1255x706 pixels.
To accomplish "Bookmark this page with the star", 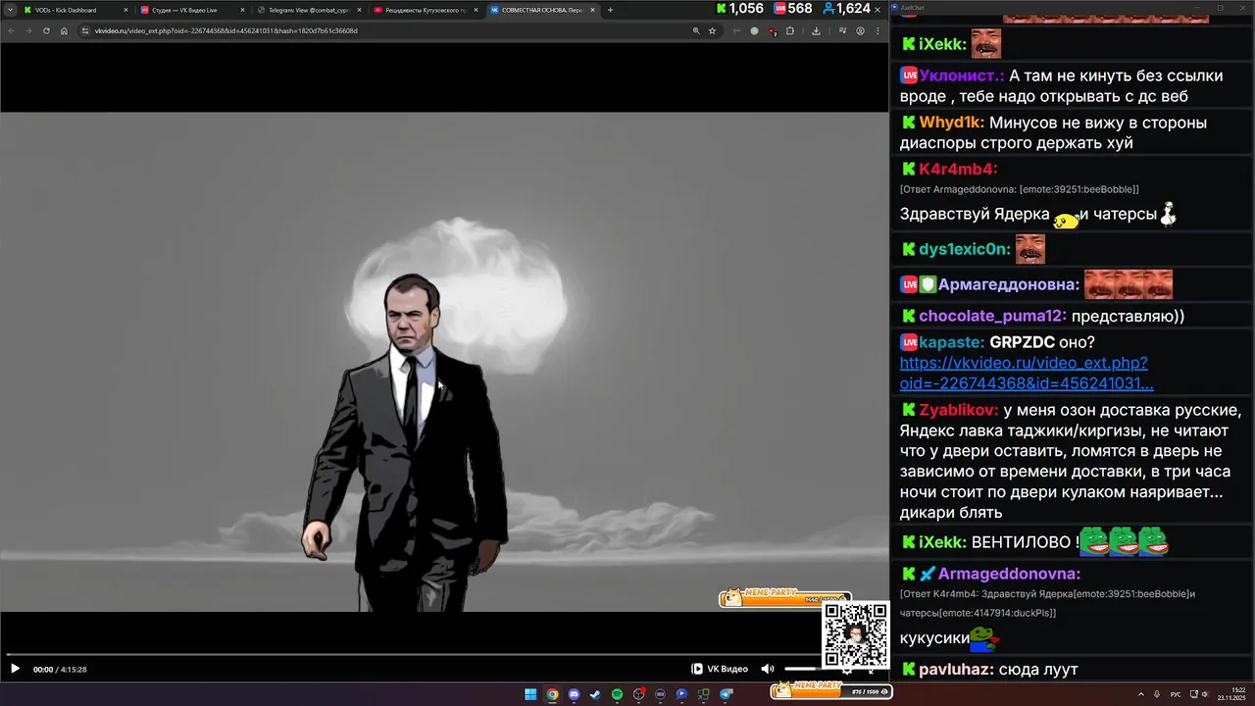I will [x=712, y=30].
